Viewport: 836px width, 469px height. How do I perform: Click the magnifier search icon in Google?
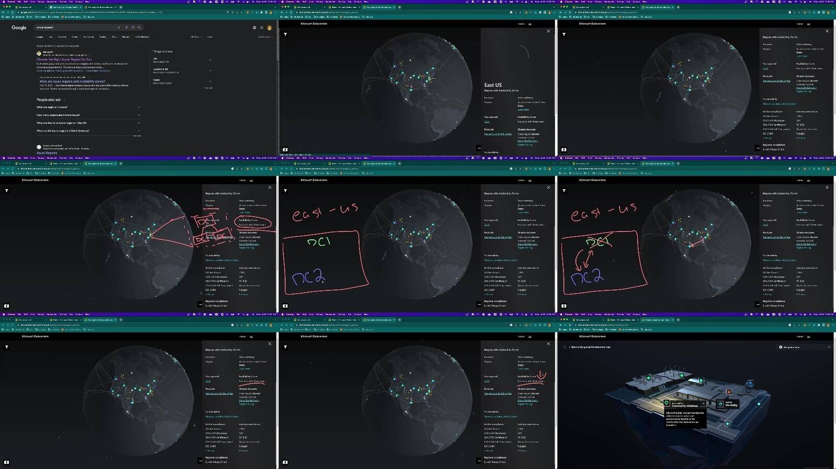139,27
